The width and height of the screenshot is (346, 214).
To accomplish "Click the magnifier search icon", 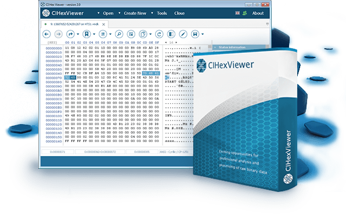I will click(119, 34).
